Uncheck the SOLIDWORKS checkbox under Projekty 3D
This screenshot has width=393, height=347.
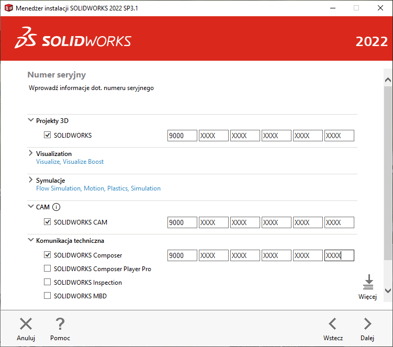(48, 135)
